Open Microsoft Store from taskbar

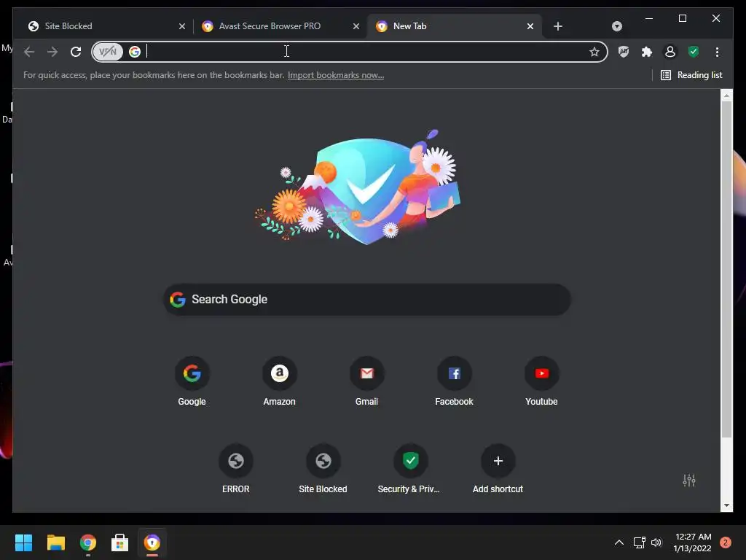120,542
